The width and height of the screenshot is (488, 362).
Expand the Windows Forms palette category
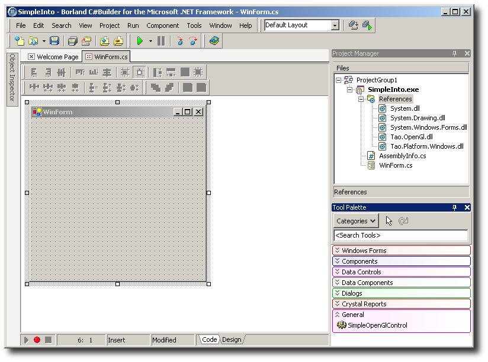click(402, 251)
